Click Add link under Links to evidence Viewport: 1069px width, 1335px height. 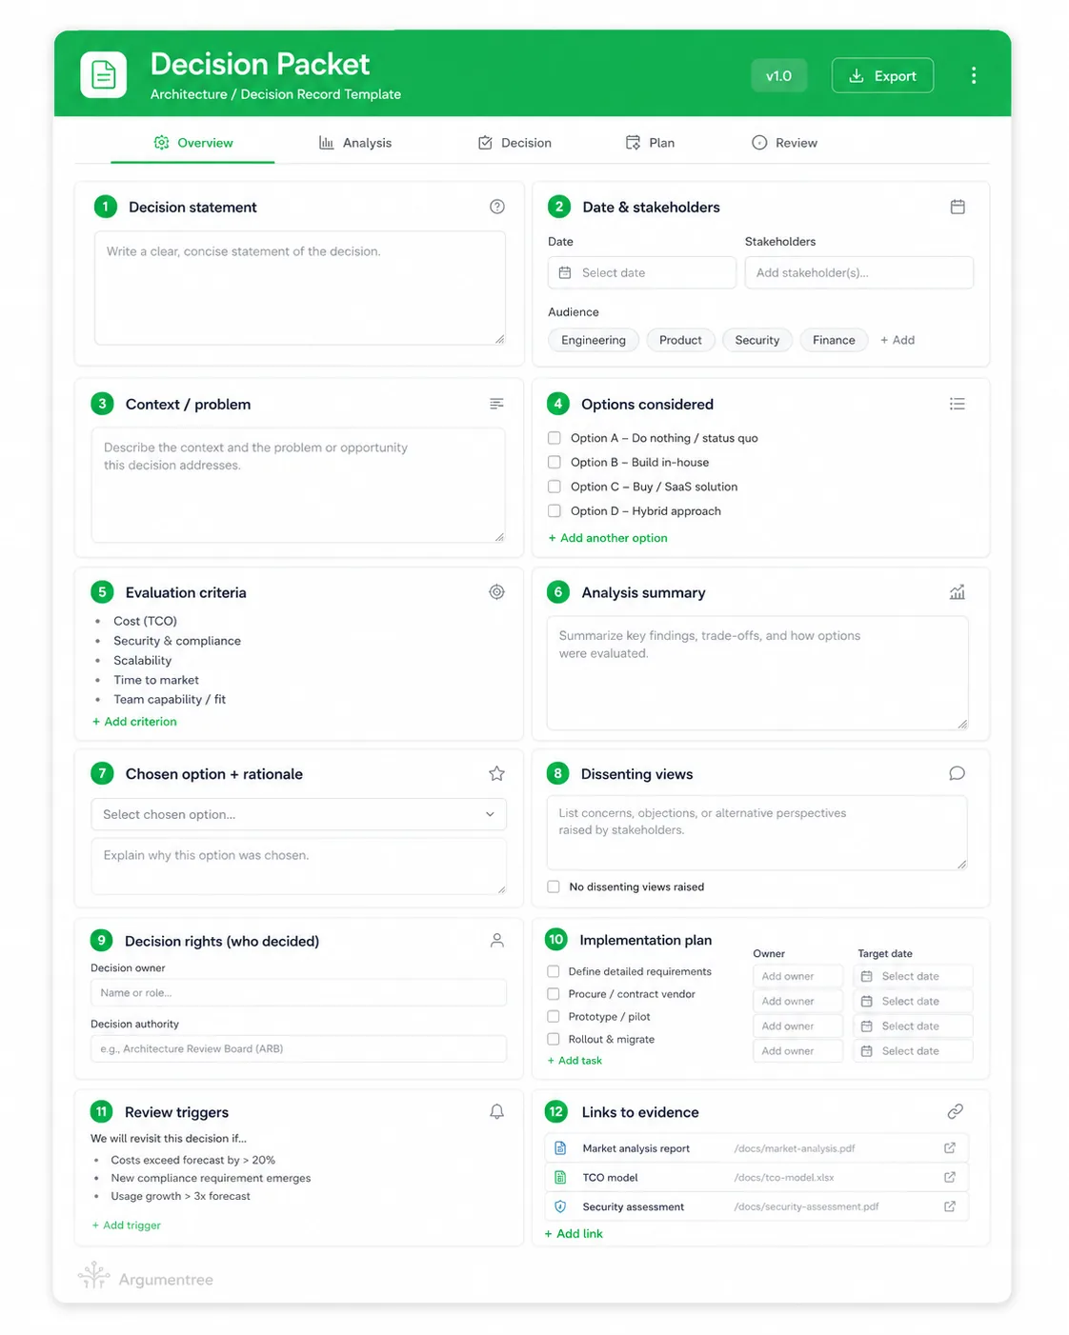coord(574,1234)
